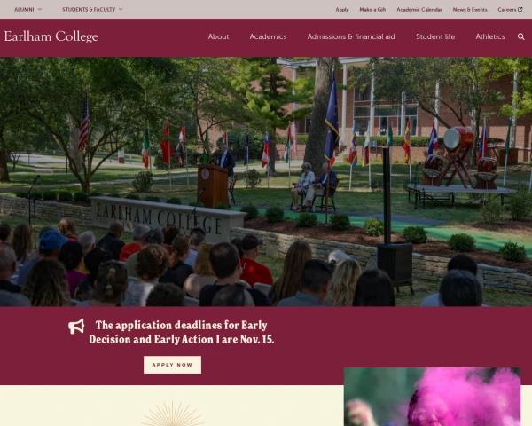The width and height of the screenshot is (532, 426).
Task: Expand the Alumni dropdown chevron
Action: tap(40, 9)
